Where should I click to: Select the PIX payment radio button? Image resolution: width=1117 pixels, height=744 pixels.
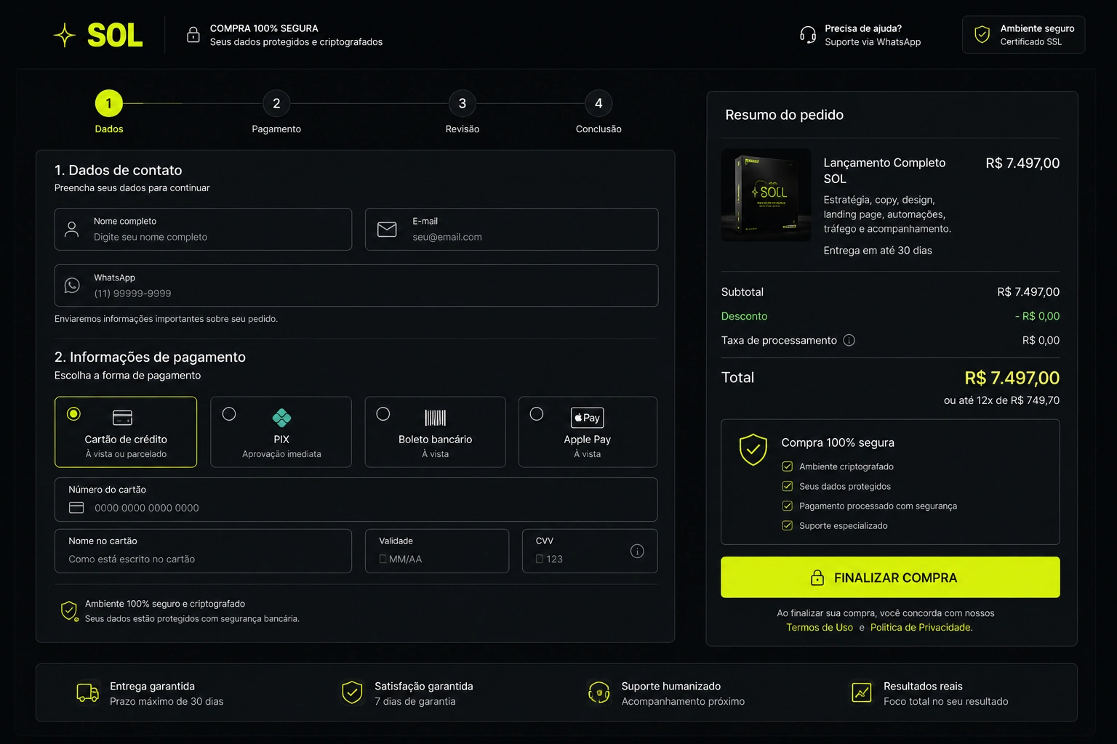tap(229, 414)
